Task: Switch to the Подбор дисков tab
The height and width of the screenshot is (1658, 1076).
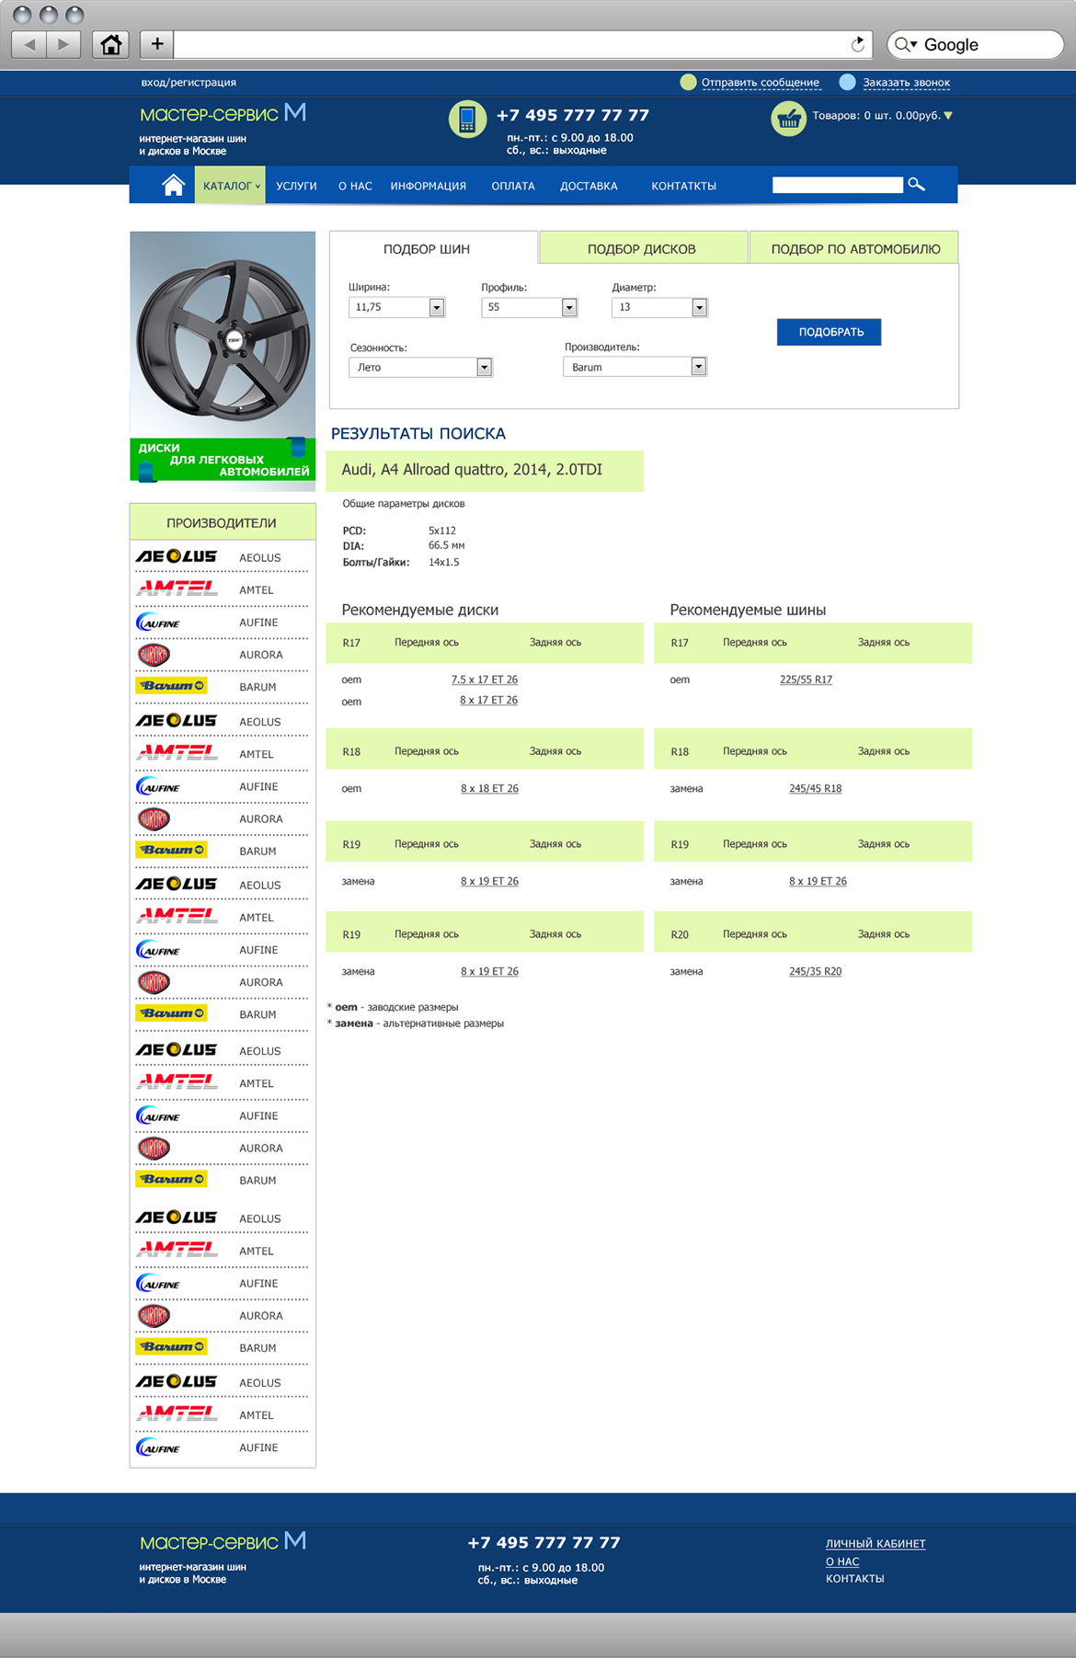Action: tap(642, 248)
